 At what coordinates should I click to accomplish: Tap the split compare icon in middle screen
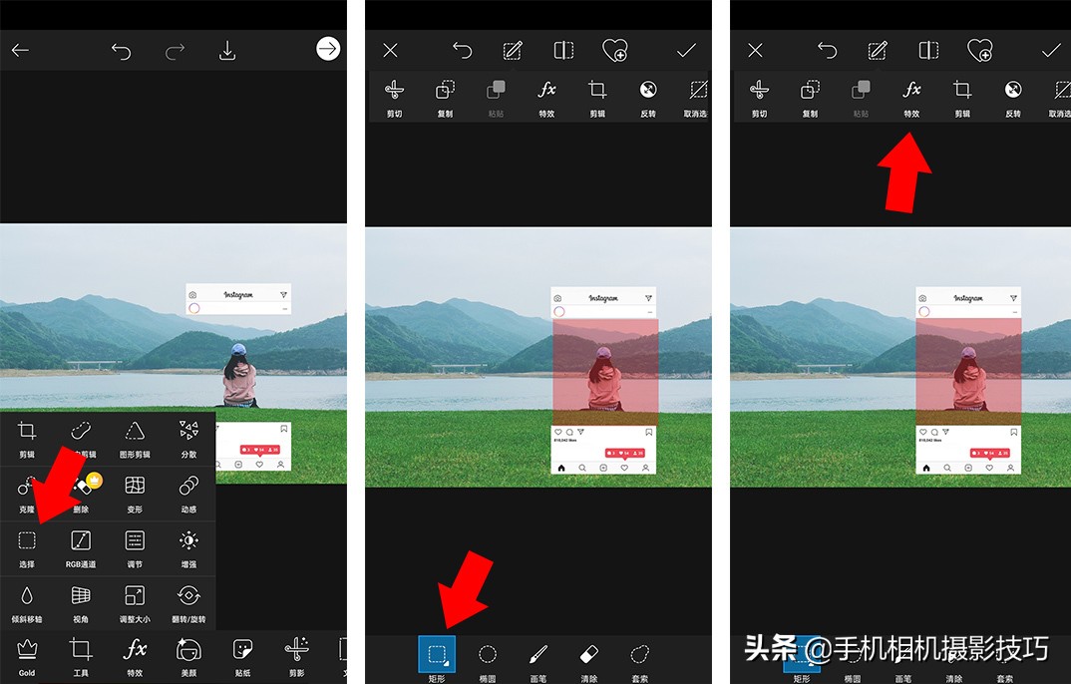click(x=563, y=51)
